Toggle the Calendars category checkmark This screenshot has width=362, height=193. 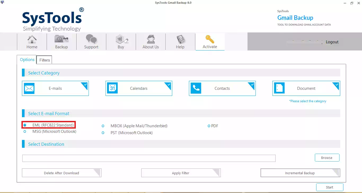(x=168, y=85)
